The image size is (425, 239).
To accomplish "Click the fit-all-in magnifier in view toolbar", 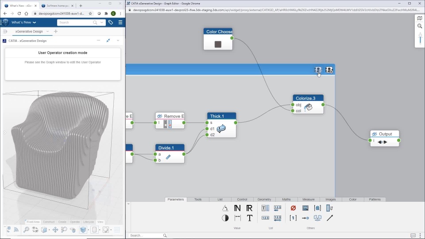I will 26,230.
